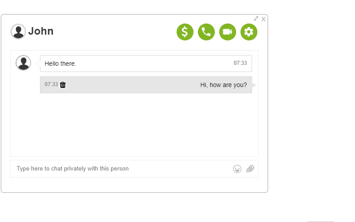This screenshot has width=355, height=222.
Task: Click John's avatar in the chat header
Action: point(18,32)
